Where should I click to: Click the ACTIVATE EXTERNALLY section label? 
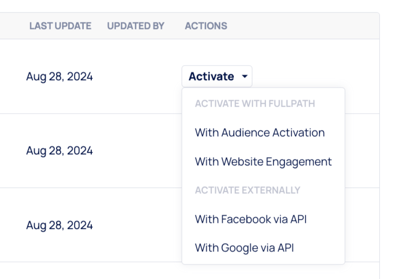coord(247,190)
